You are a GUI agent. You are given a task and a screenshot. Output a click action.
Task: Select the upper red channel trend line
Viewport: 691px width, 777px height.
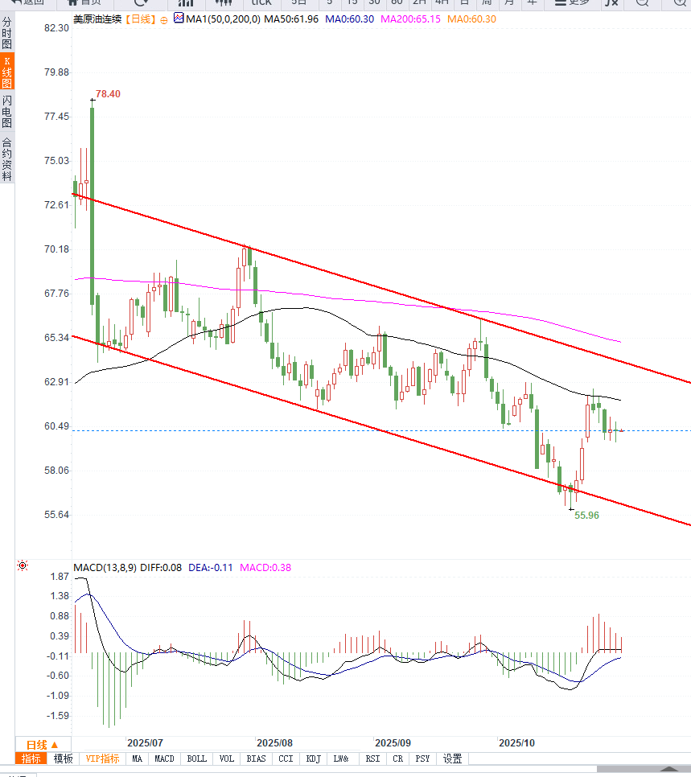pyautogui.click(x=381, y=289)
